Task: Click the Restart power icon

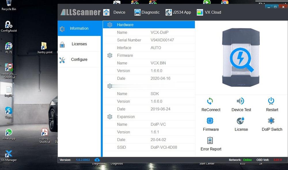Action: (271, 101)
